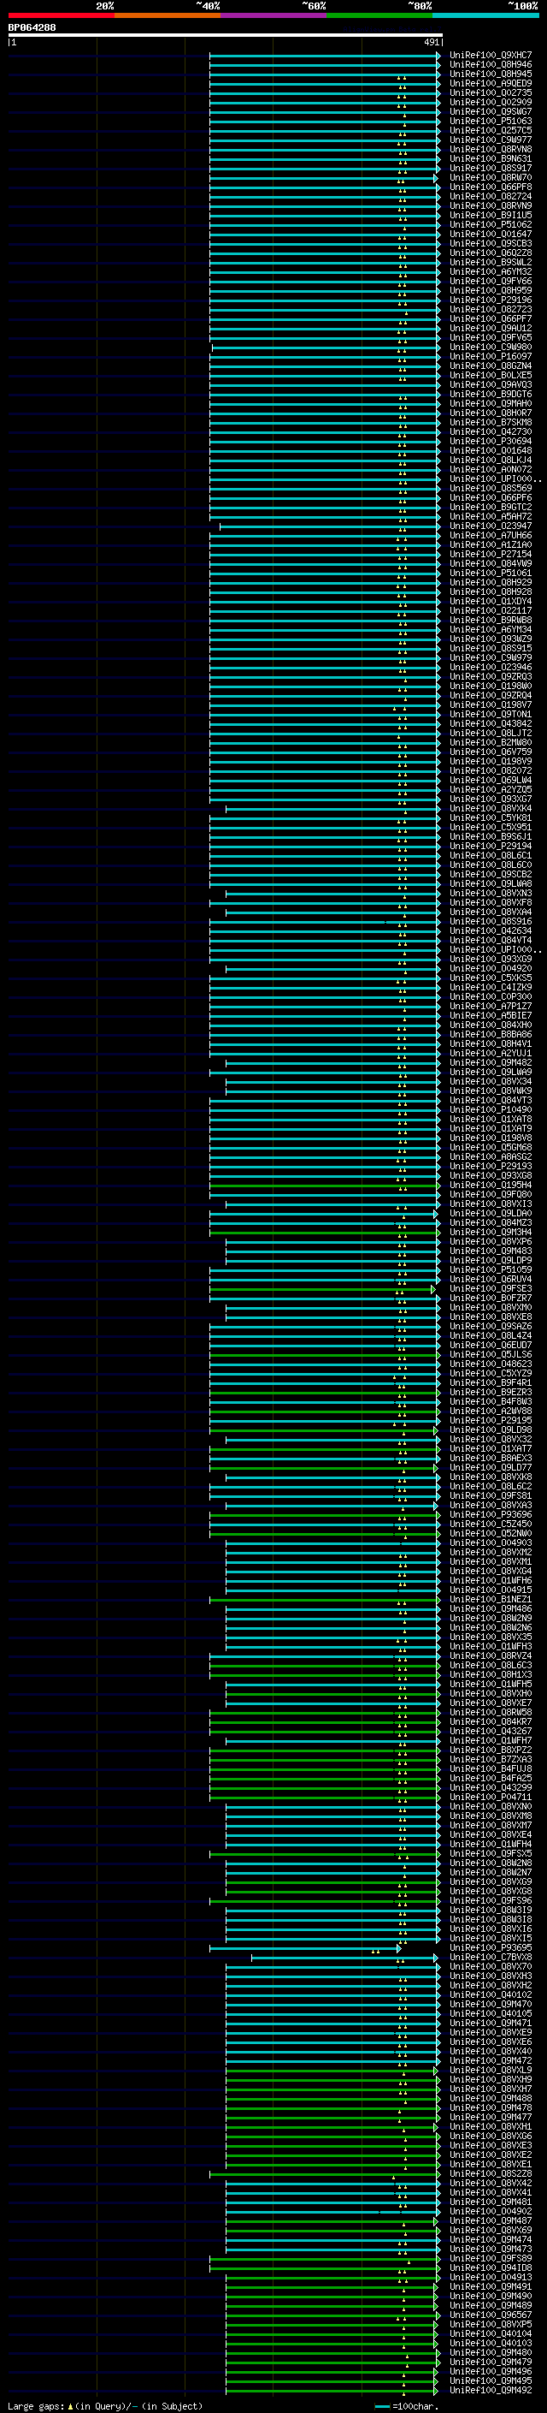Select the UniRef100_Q9SAZ6 label

[490, 1327]
